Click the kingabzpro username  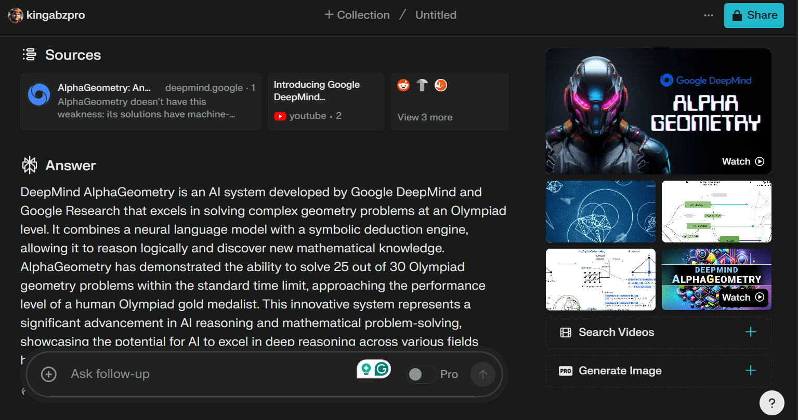pos(56,16)
